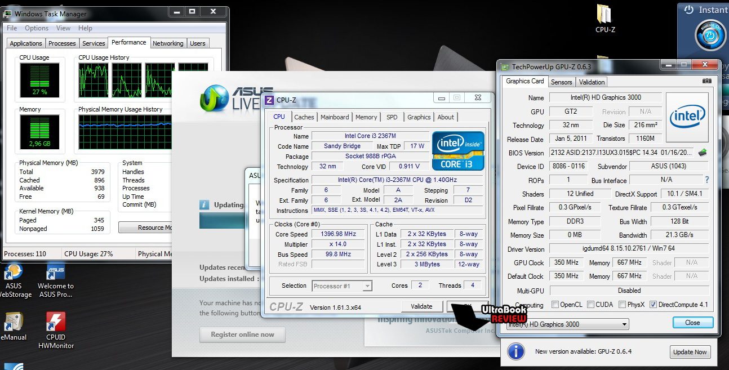729x370 pixels.
Task: Click Processes: 110 in Task Manager status bar
Action: tap(25, 254)
